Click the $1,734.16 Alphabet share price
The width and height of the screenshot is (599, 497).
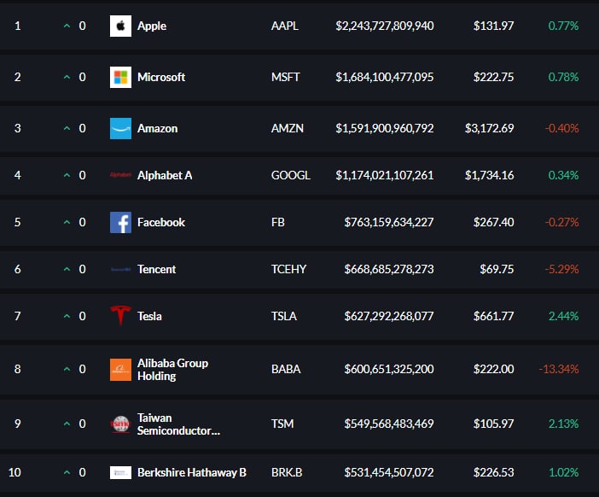click(x=490, y=175)
